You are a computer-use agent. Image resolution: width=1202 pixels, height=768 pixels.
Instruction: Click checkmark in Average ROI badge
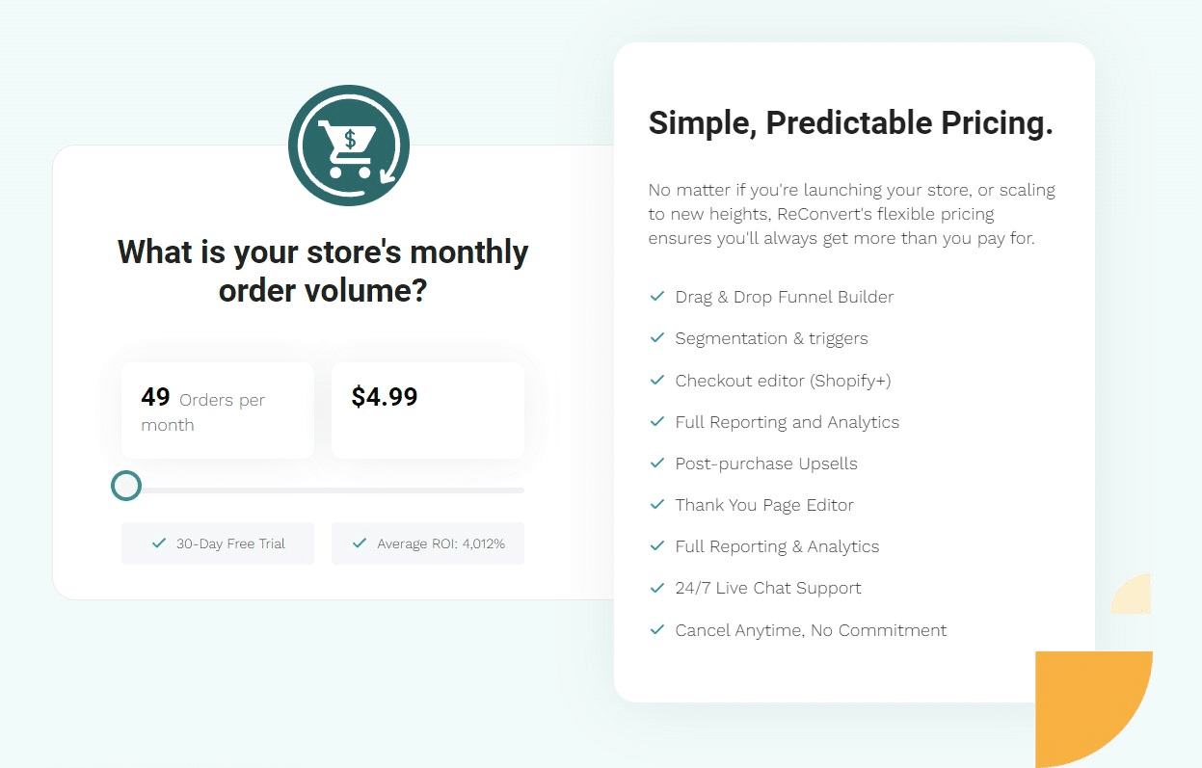[360, 543]
